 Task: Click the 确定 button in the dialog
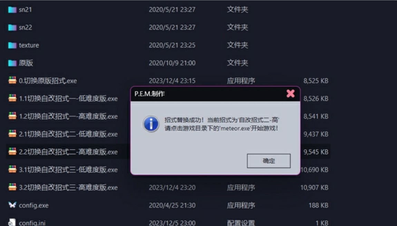(x=269, y=161)
